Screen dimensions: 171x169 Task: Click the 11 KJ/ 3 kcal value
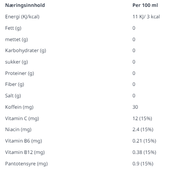point(146,17)
